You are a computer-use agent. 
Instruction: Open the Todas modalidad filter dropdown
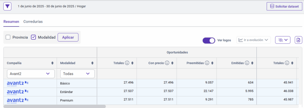[x=77, y=74]
